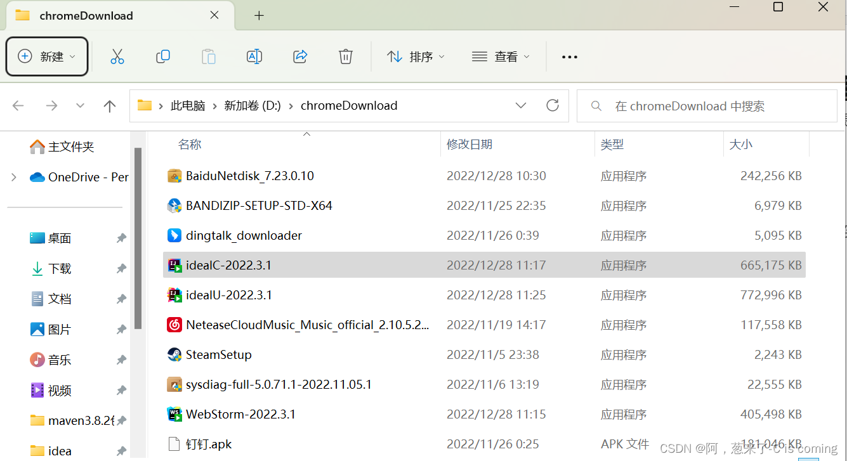
Task: Click the 2022/11/26 0:39 date cell
Action: 493,235
